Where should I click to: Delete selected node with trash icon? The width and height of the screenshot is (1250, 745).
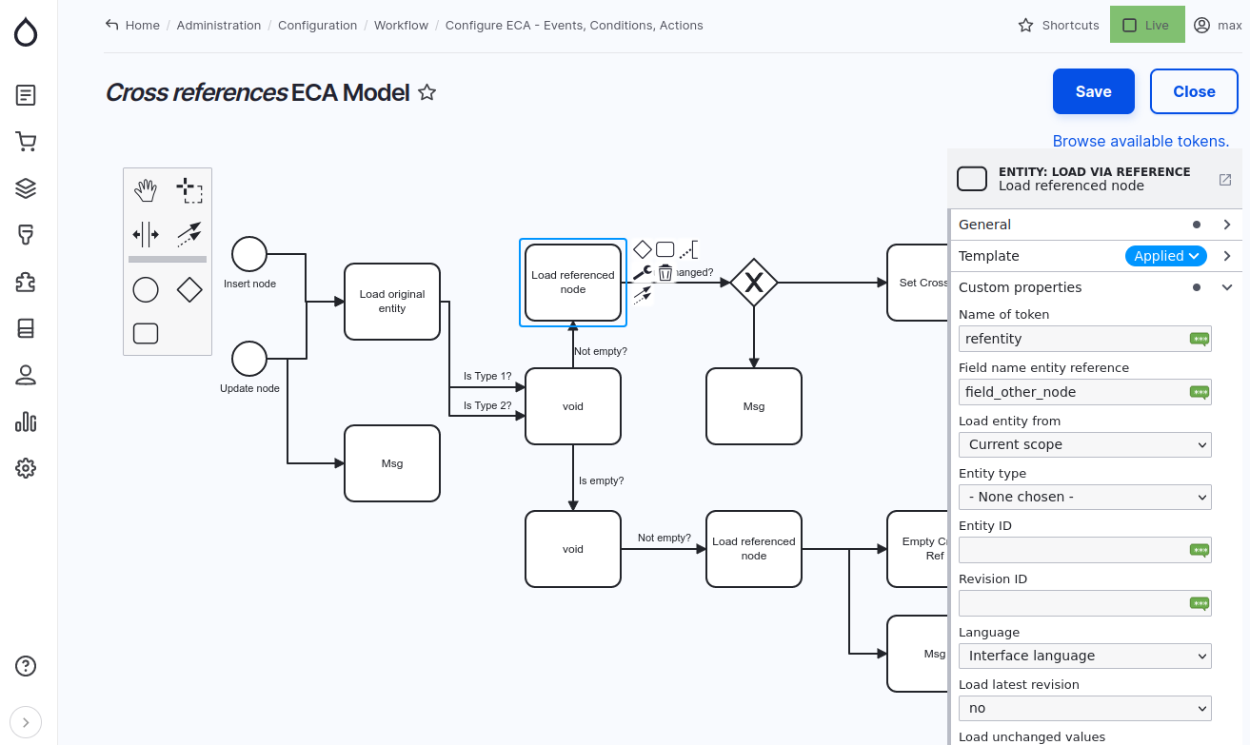tap(665, 273)
